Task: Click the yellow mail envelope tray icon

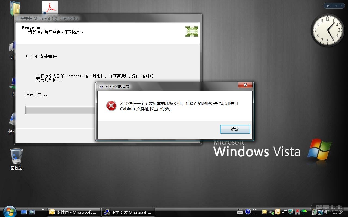Action: (265, 212)
